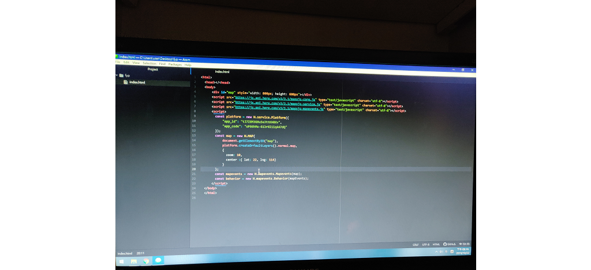
Task: Place cursor on the "app_id" line
Action: [x=252, y=122]
